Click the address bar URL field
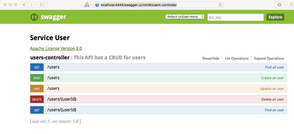Viewport: 294px width, 134px height. tap(159, 5)
